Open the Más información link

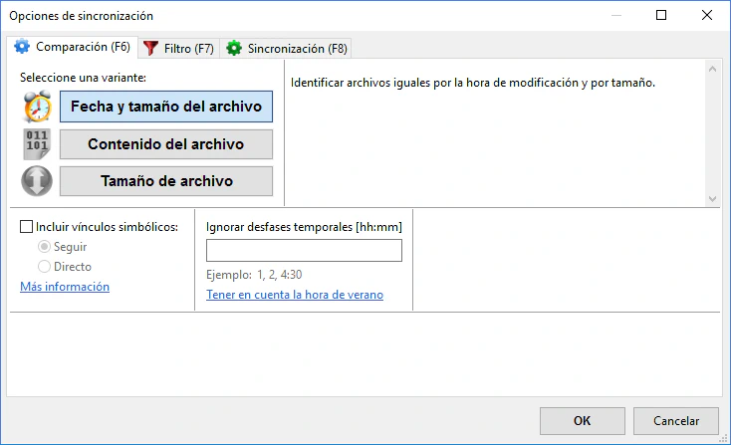(x=65, y=287)
